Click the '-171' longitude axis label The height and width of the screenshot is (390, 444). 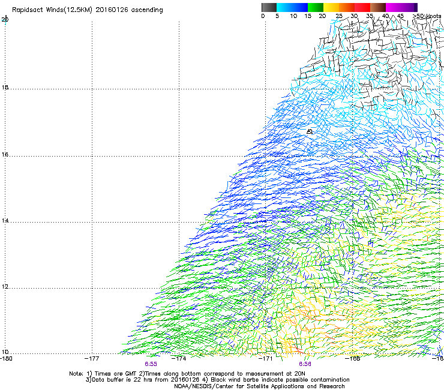tap(266, 359)
